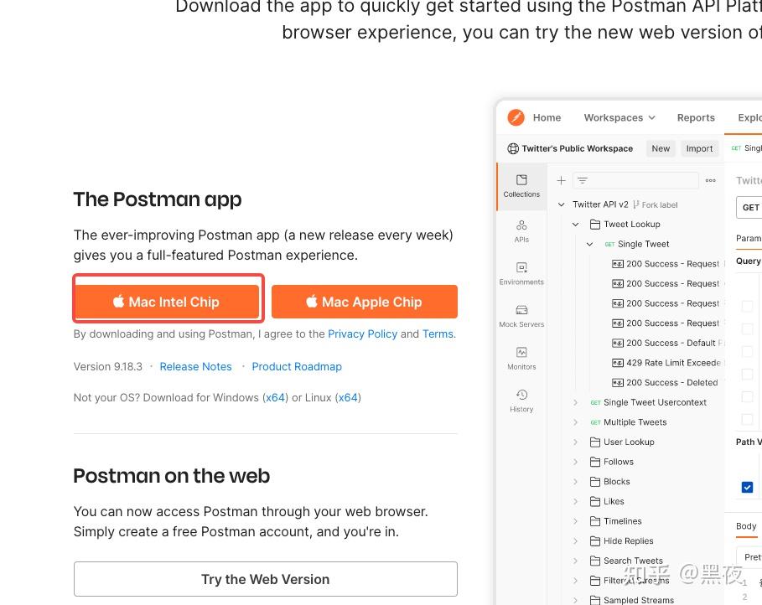The width and height of the screenshot is (762, 605).
Task: Open the three-dots options menu in collections
Action: tap(710, 180)
